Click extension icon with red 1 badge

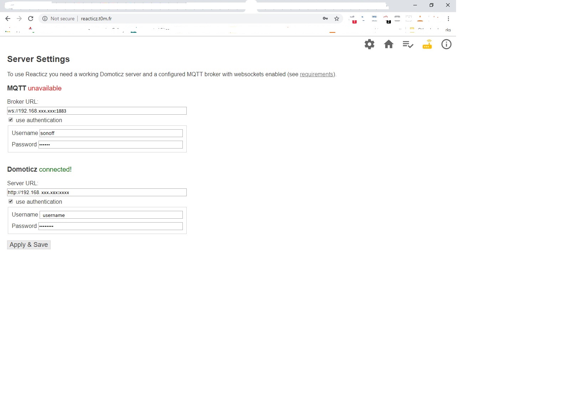[x=353, y=19]
